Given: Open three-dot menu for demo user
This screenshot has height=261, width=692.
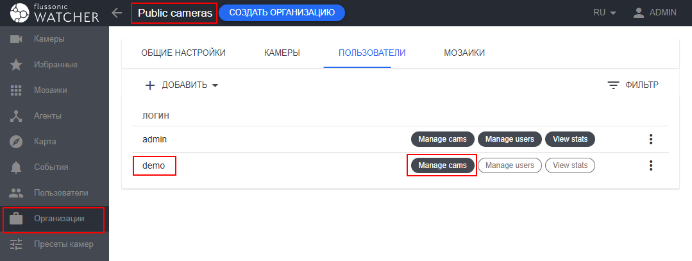Looking at the screenshot, I should [x=651, y=165].
